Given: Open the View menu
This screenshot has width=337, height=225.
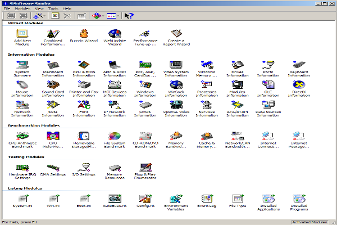Looking at the screenshot, I should tap(39, 8).
